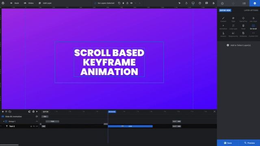The width and height of the screenshot is (260, 146).
Task: Click Slide BG Animation folder icon
Action: click(x=37, y=116)
